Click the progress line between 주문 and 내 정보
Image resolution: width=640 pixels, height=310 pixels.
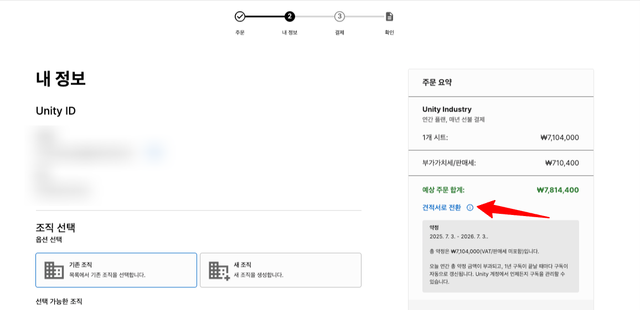pyautogui.click(x=265, y=17)
